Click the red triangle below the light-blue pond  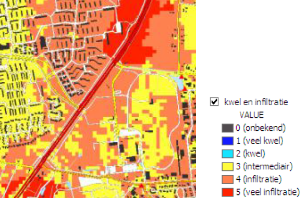pos(185,89)
